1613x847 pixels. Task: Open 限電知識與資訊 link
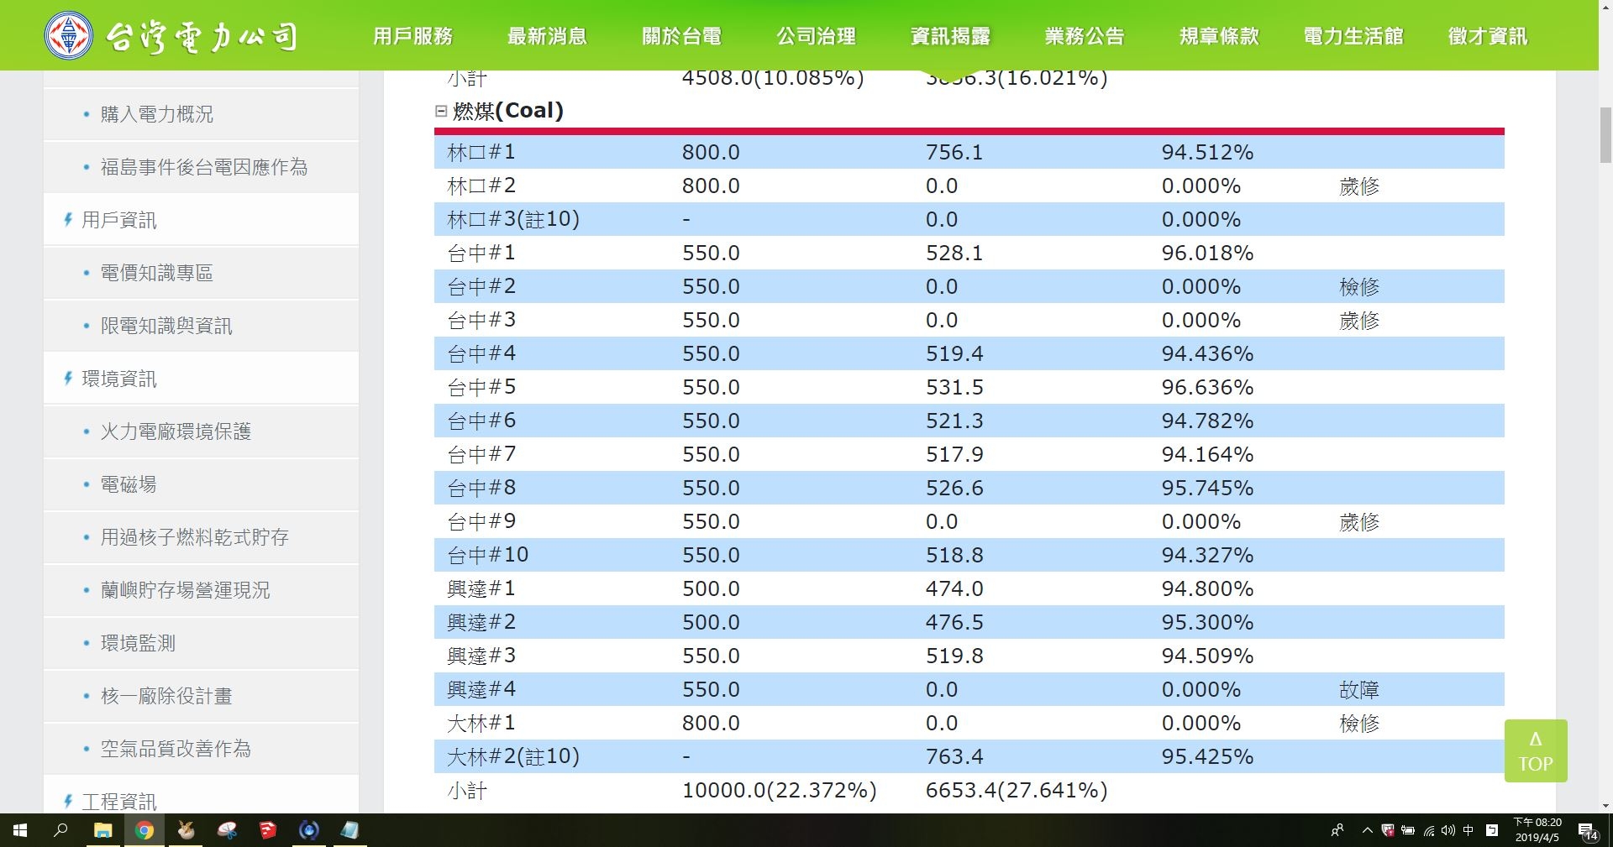click(x=166, y=326)
